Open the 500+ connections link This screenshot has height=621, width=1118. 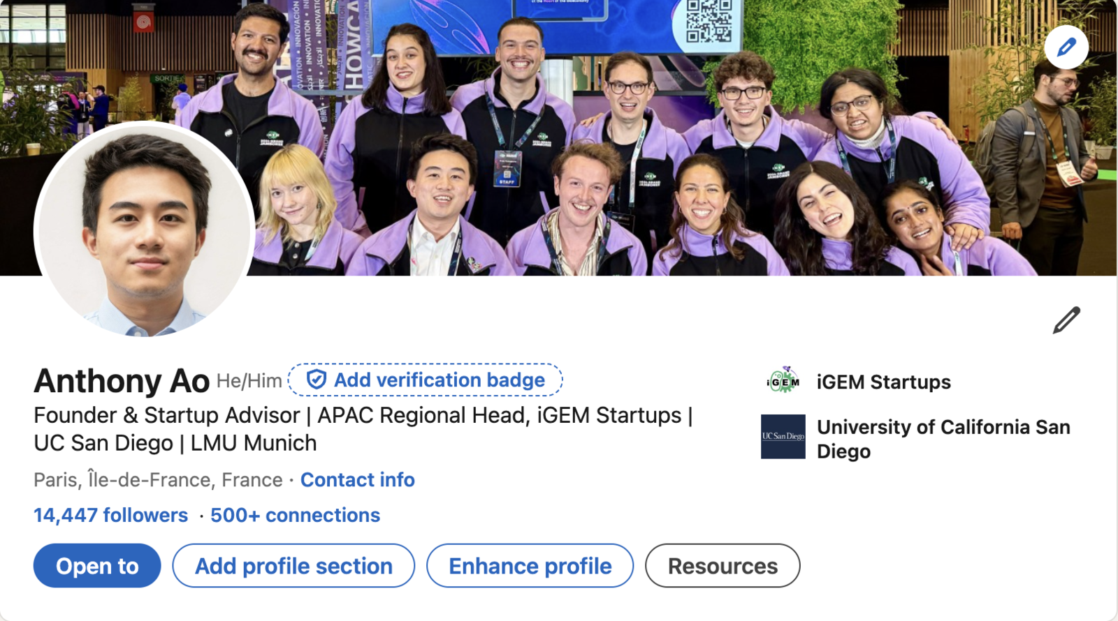295,516
